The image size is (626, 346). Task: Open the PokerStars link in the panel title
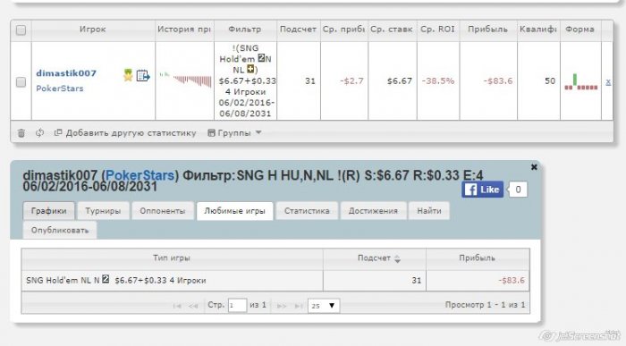click(x=140, y=175)
